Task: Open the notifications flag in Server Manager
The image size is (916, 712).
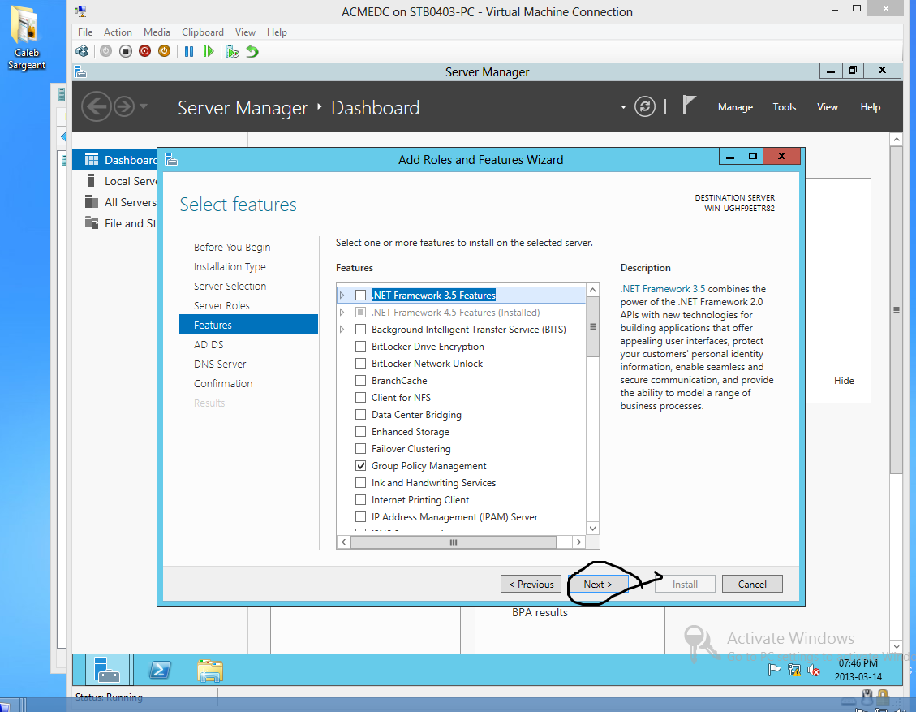Action: pyautogui.click(x=690, y=106)
